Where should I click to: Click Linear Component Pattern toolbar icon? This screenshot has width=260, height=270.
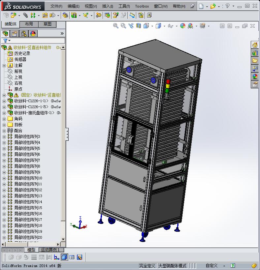[33, 15]
